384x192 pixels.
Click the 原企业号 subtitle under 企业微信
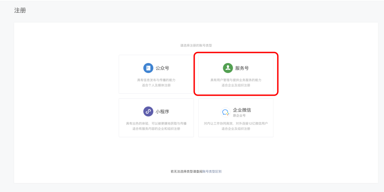coord(239,115)
